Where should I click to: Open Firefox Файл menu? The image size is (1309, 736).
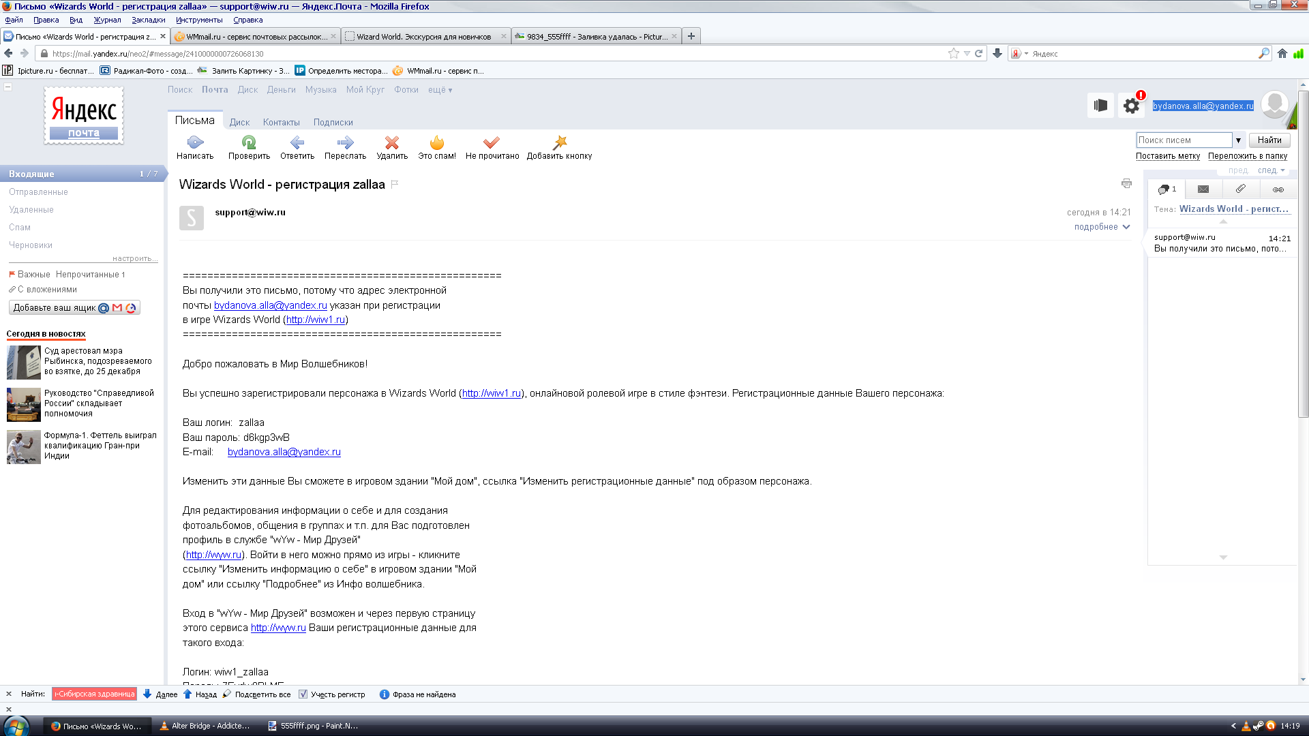pos(14,20)
